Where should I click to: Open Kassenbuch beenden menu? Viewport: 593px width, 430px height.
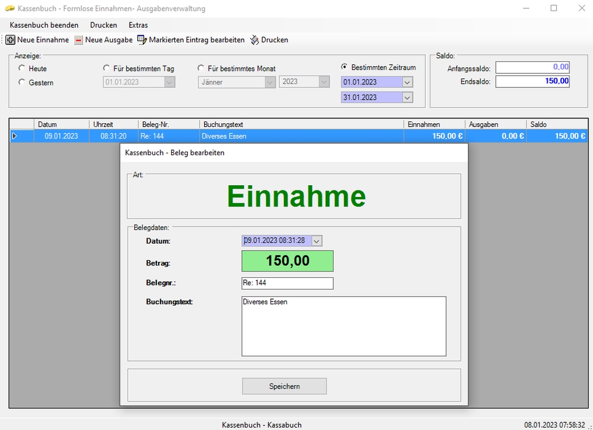(x=44, y=25)
